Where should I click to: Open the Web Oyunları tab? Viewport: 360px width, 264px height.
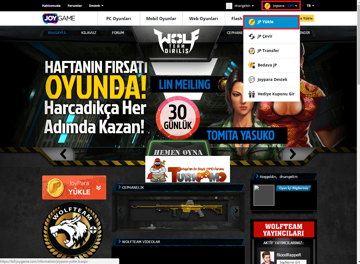(x=204, y=19)
